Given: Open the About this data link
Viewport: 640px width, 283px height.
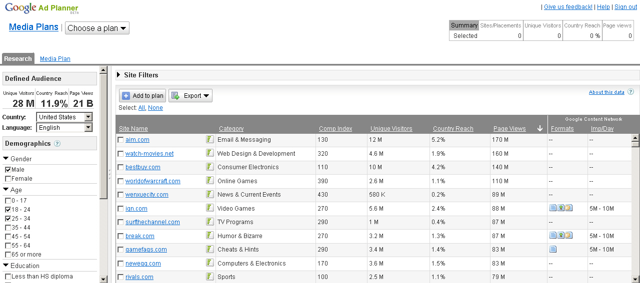Looking at the screenshot, I should coord(606,92).
